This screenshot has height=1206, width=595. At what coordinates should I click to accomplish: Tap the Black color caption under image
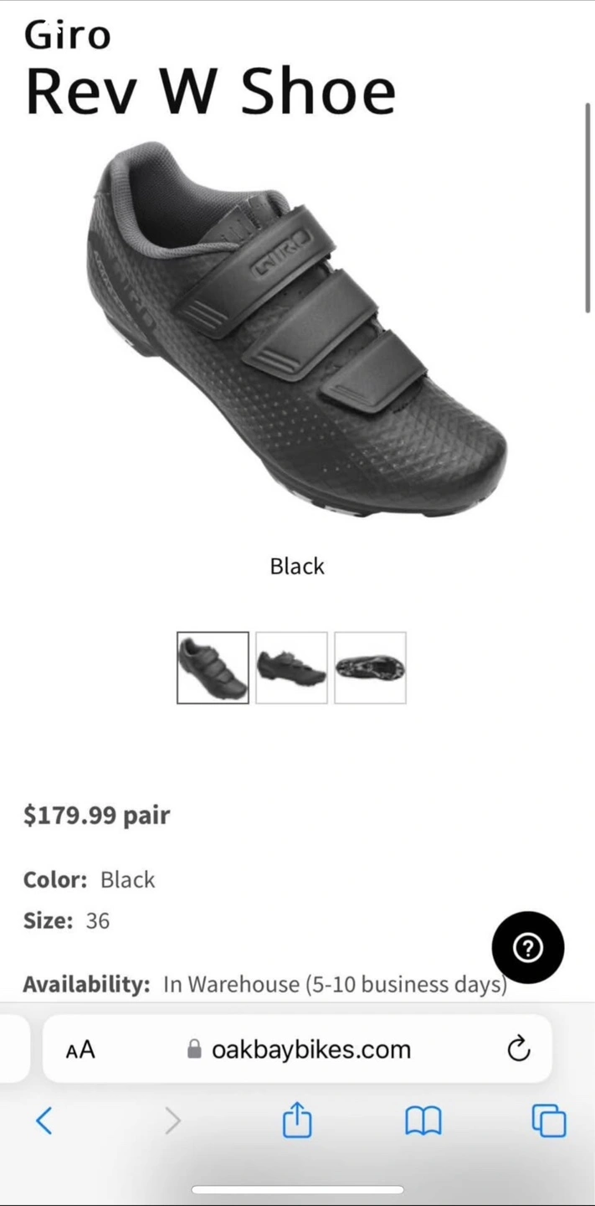297,566
